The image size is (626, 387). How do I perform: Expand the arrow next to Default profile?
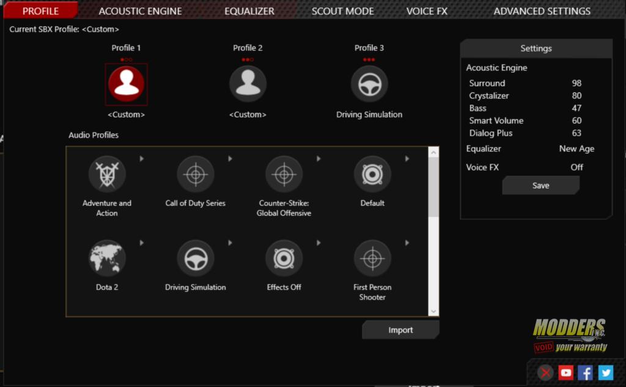pos(407,158)
